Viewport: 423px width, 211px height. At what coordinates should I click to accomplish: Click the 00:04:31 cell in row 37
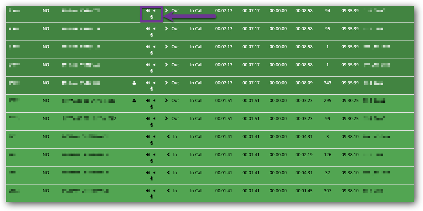[x=304, y=172]
